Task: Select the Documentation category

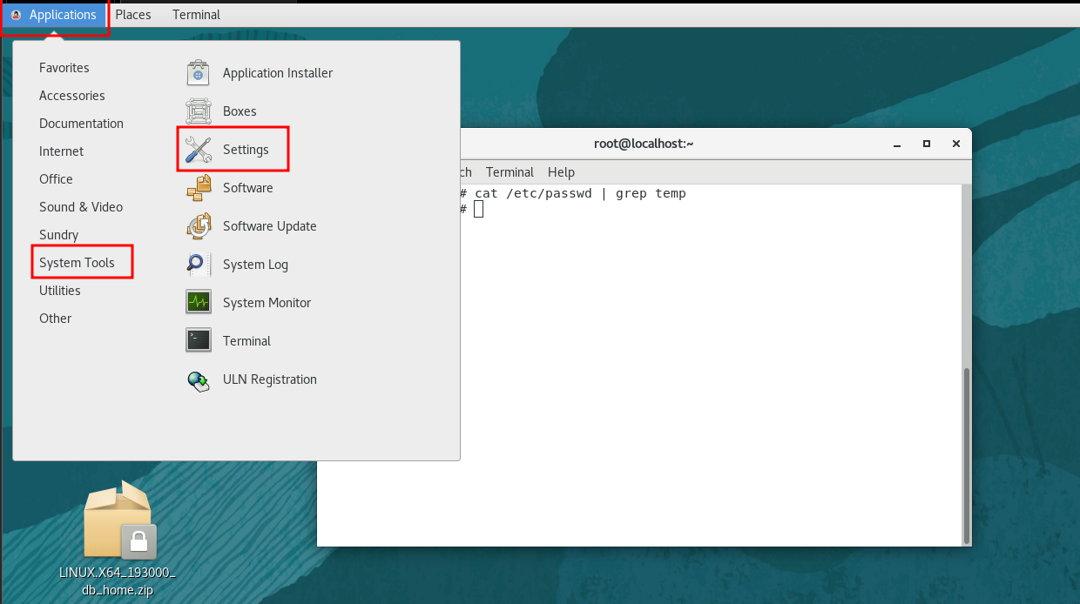Action: tap(81, 124)
